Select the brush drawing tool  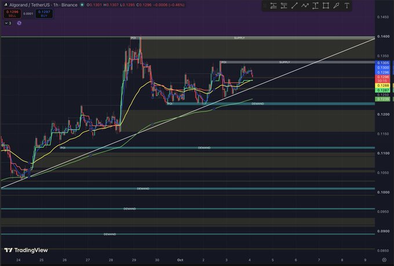pos(336,6)
